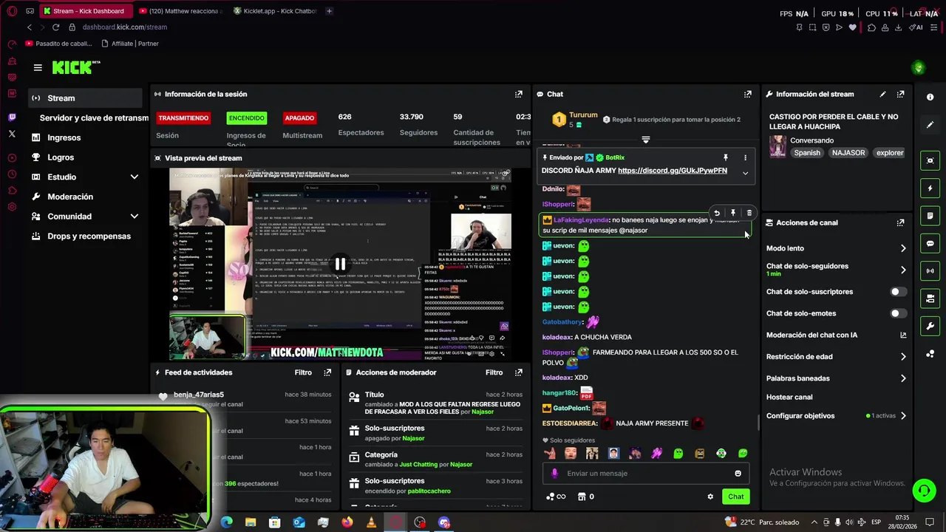The image size is (946, 532).
Task: Click the lightning bolt icon in right sidebar
Action: coord(930,188)
